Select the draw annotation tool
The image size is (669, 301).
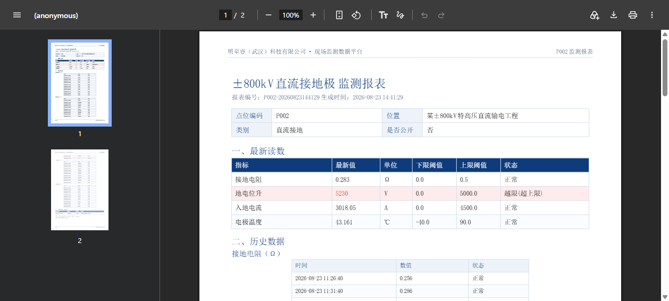(400, 15)
